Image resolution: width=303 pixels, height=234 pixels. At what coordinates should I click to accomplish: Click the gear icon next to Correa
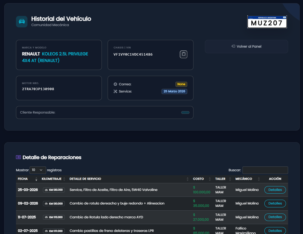[x=115, y=84]
